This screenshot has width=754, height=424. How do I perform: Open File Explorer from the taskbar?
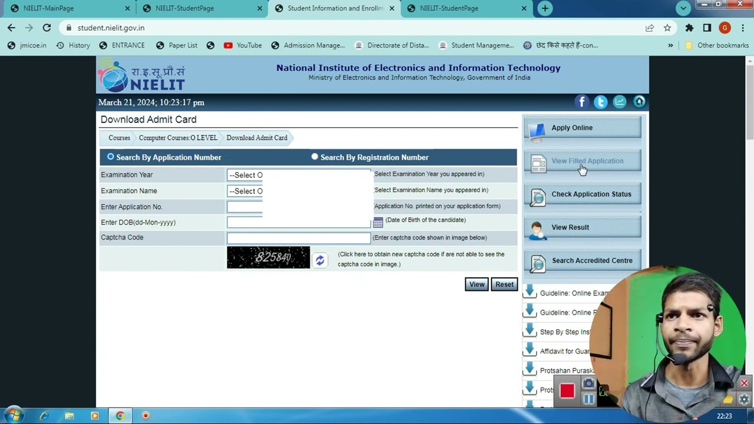point(70,416)
